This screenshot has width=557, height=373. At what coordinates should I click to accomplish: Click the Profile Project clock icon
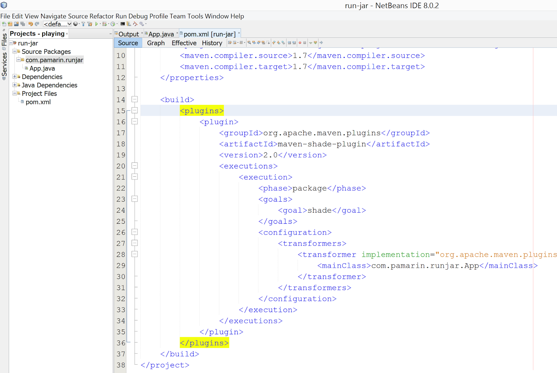113,24
